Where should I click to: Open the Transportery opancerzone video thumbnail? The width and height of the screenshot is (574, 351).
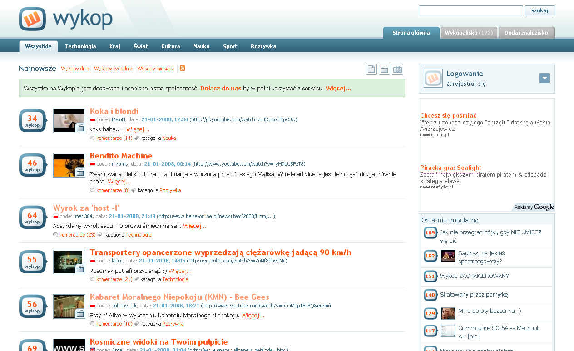(x=69, y=262)
